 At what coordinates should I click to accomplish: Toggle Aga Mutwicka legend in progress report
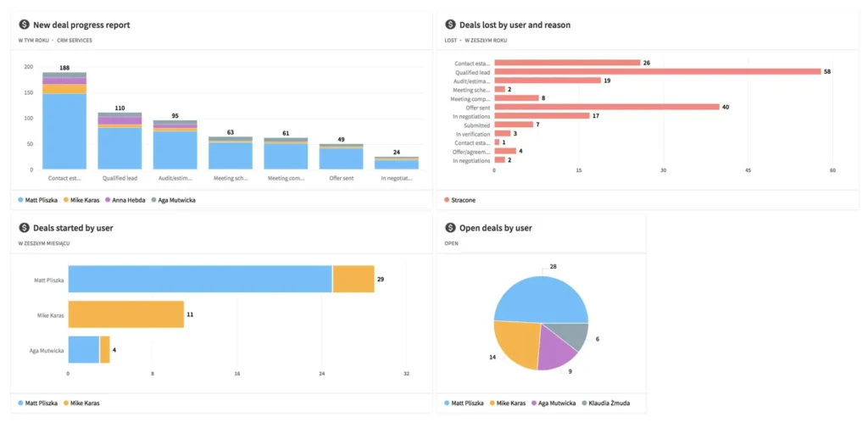click(x=176, y=200)
